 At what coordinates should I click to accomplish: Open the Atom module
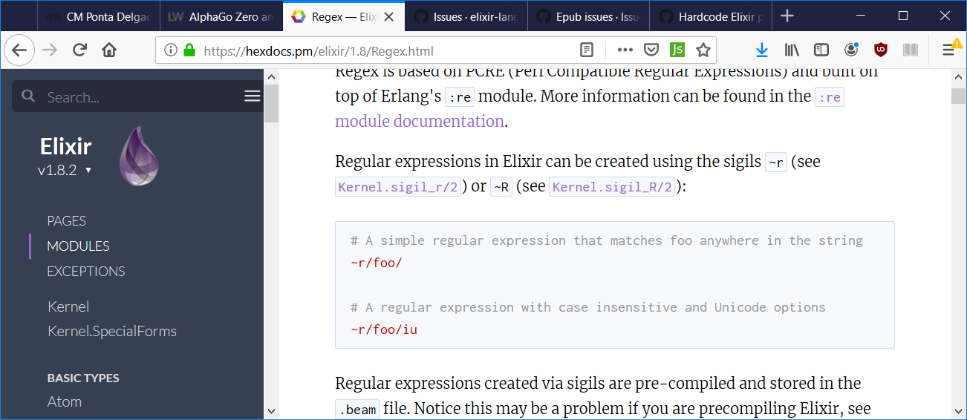(x=65, y=401)
